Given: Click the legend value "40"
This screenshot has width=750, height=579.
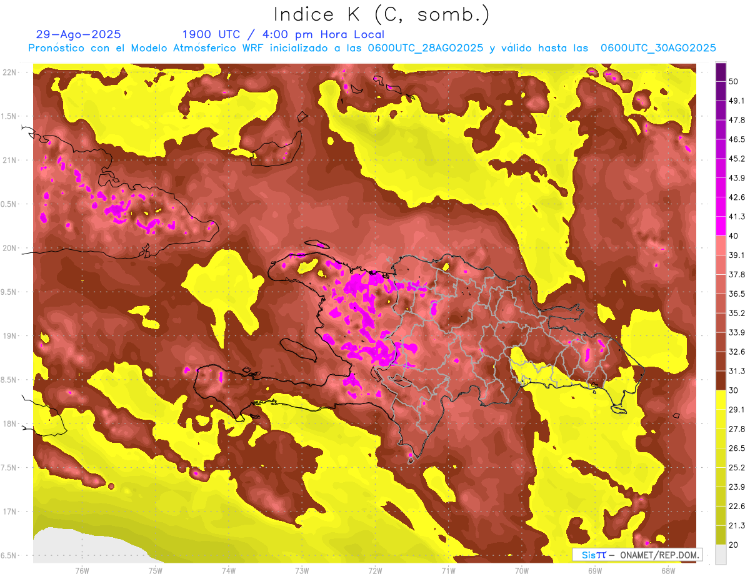Looking at the screenshot, I should point(734,236).
